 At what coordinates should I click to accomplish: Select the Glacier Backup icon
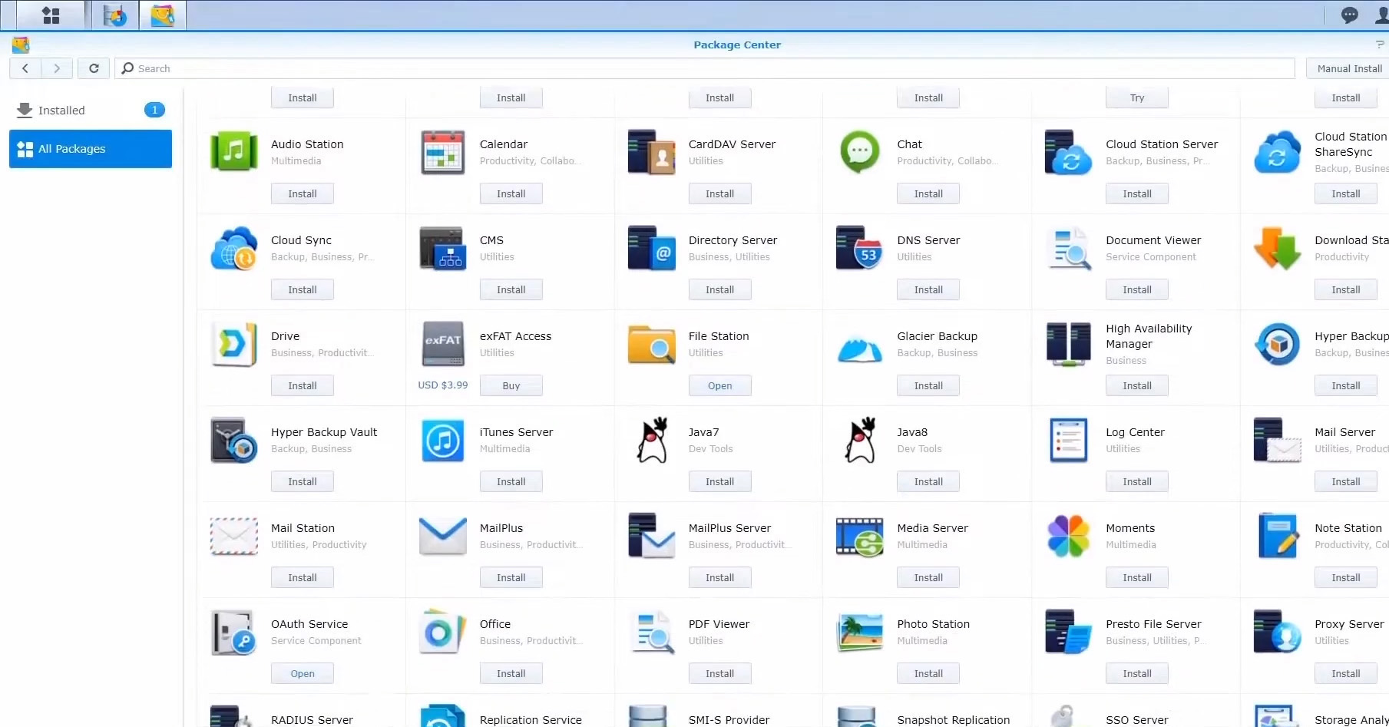point(860,349)
